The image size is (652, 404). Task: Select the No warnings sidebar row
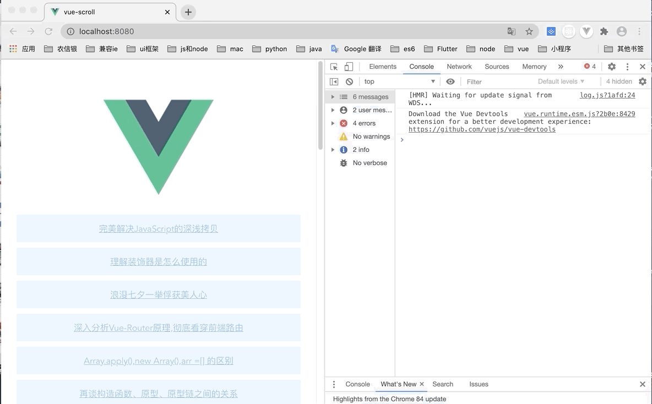[360, 137]
